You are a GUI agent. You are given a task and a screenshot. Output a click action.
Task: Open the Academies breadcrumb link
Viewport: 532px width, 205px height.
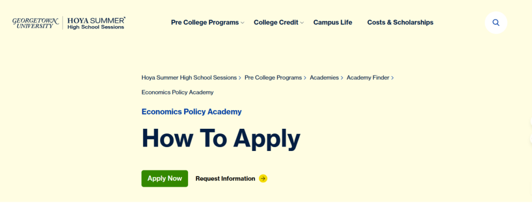pyautogui.click(x=324, y=78)
